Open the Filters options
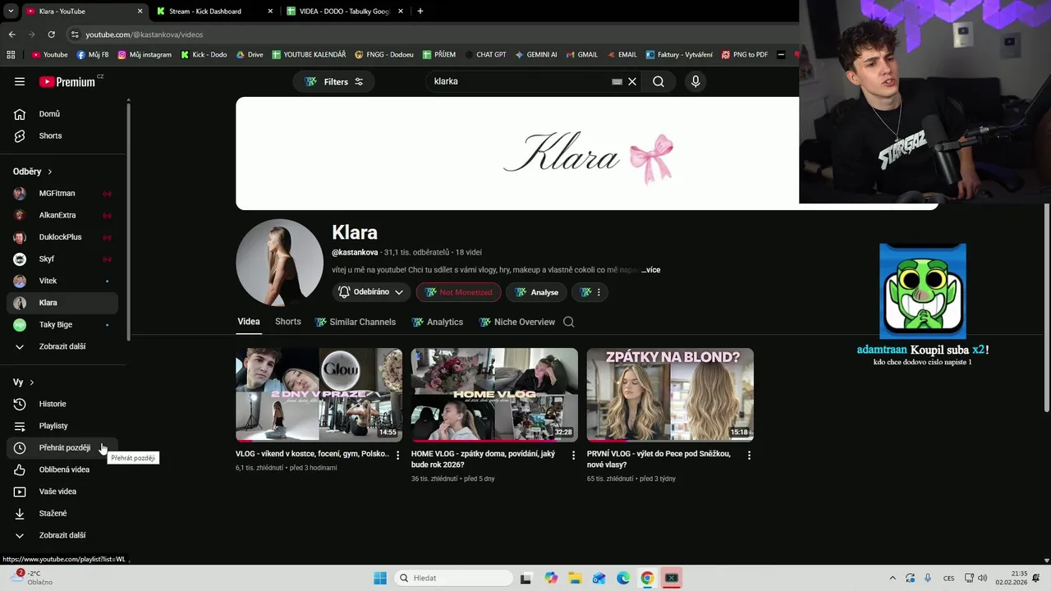This screenshot has width=1051, height=591. coord(334,81)
